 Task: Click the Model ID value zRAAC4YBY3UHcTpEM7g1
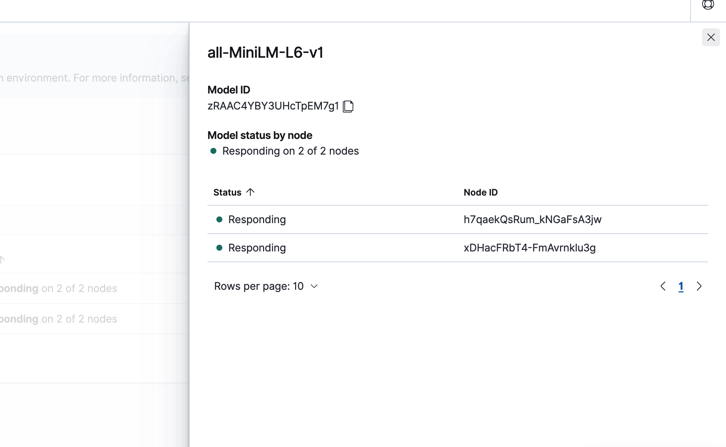click(273, 106)
